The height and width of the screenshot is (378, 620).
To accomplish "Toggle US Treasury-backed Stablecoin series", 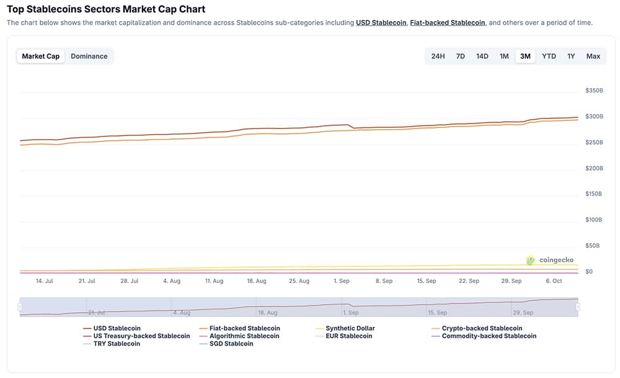I will coord(141,336).
